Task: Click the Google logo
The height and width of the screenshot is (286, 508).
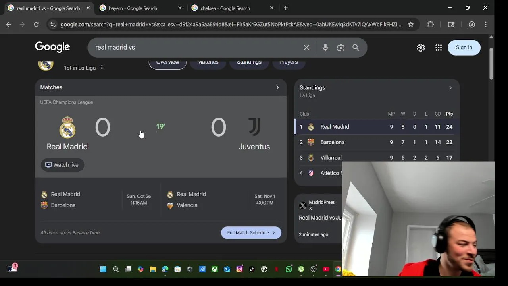Action: 52,47
